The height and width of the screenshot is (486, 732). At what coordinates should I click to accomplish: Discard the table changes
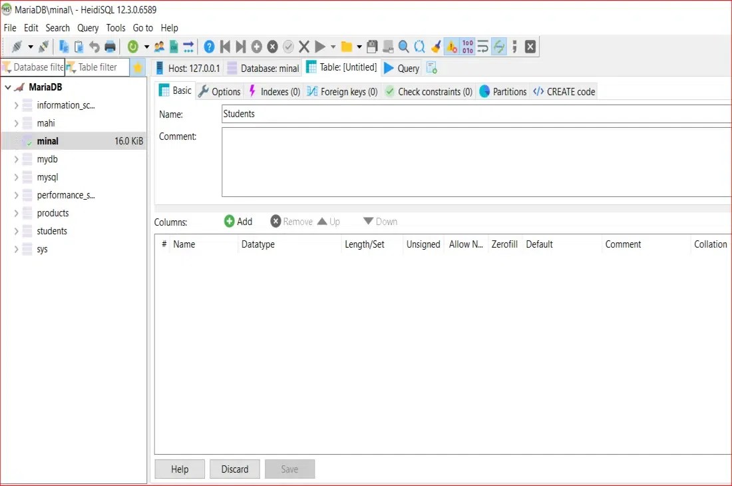(x=234, y=469)
